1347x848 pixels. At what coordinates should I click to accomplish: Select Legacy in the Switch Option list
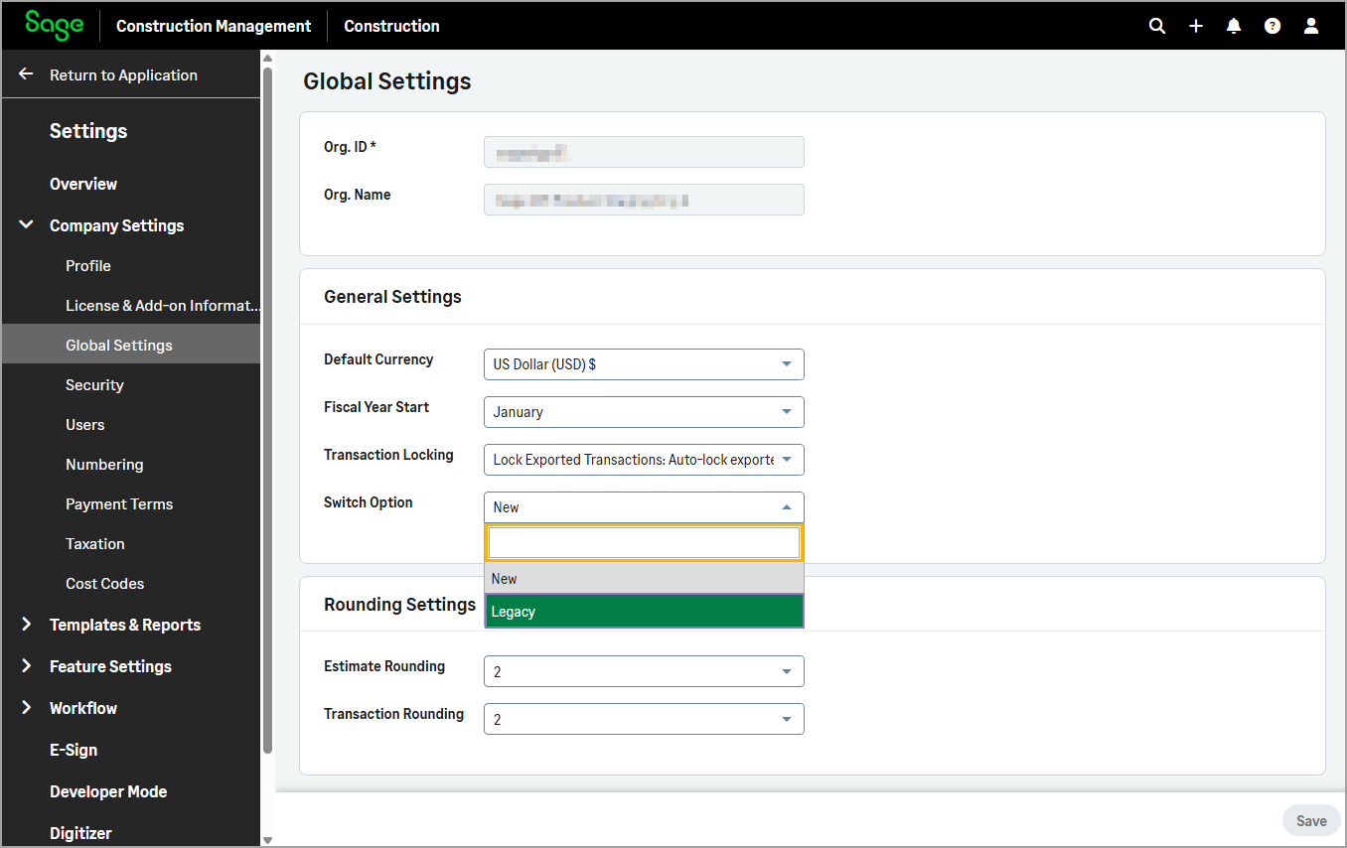pyautogui.click(x=644, y=612)
